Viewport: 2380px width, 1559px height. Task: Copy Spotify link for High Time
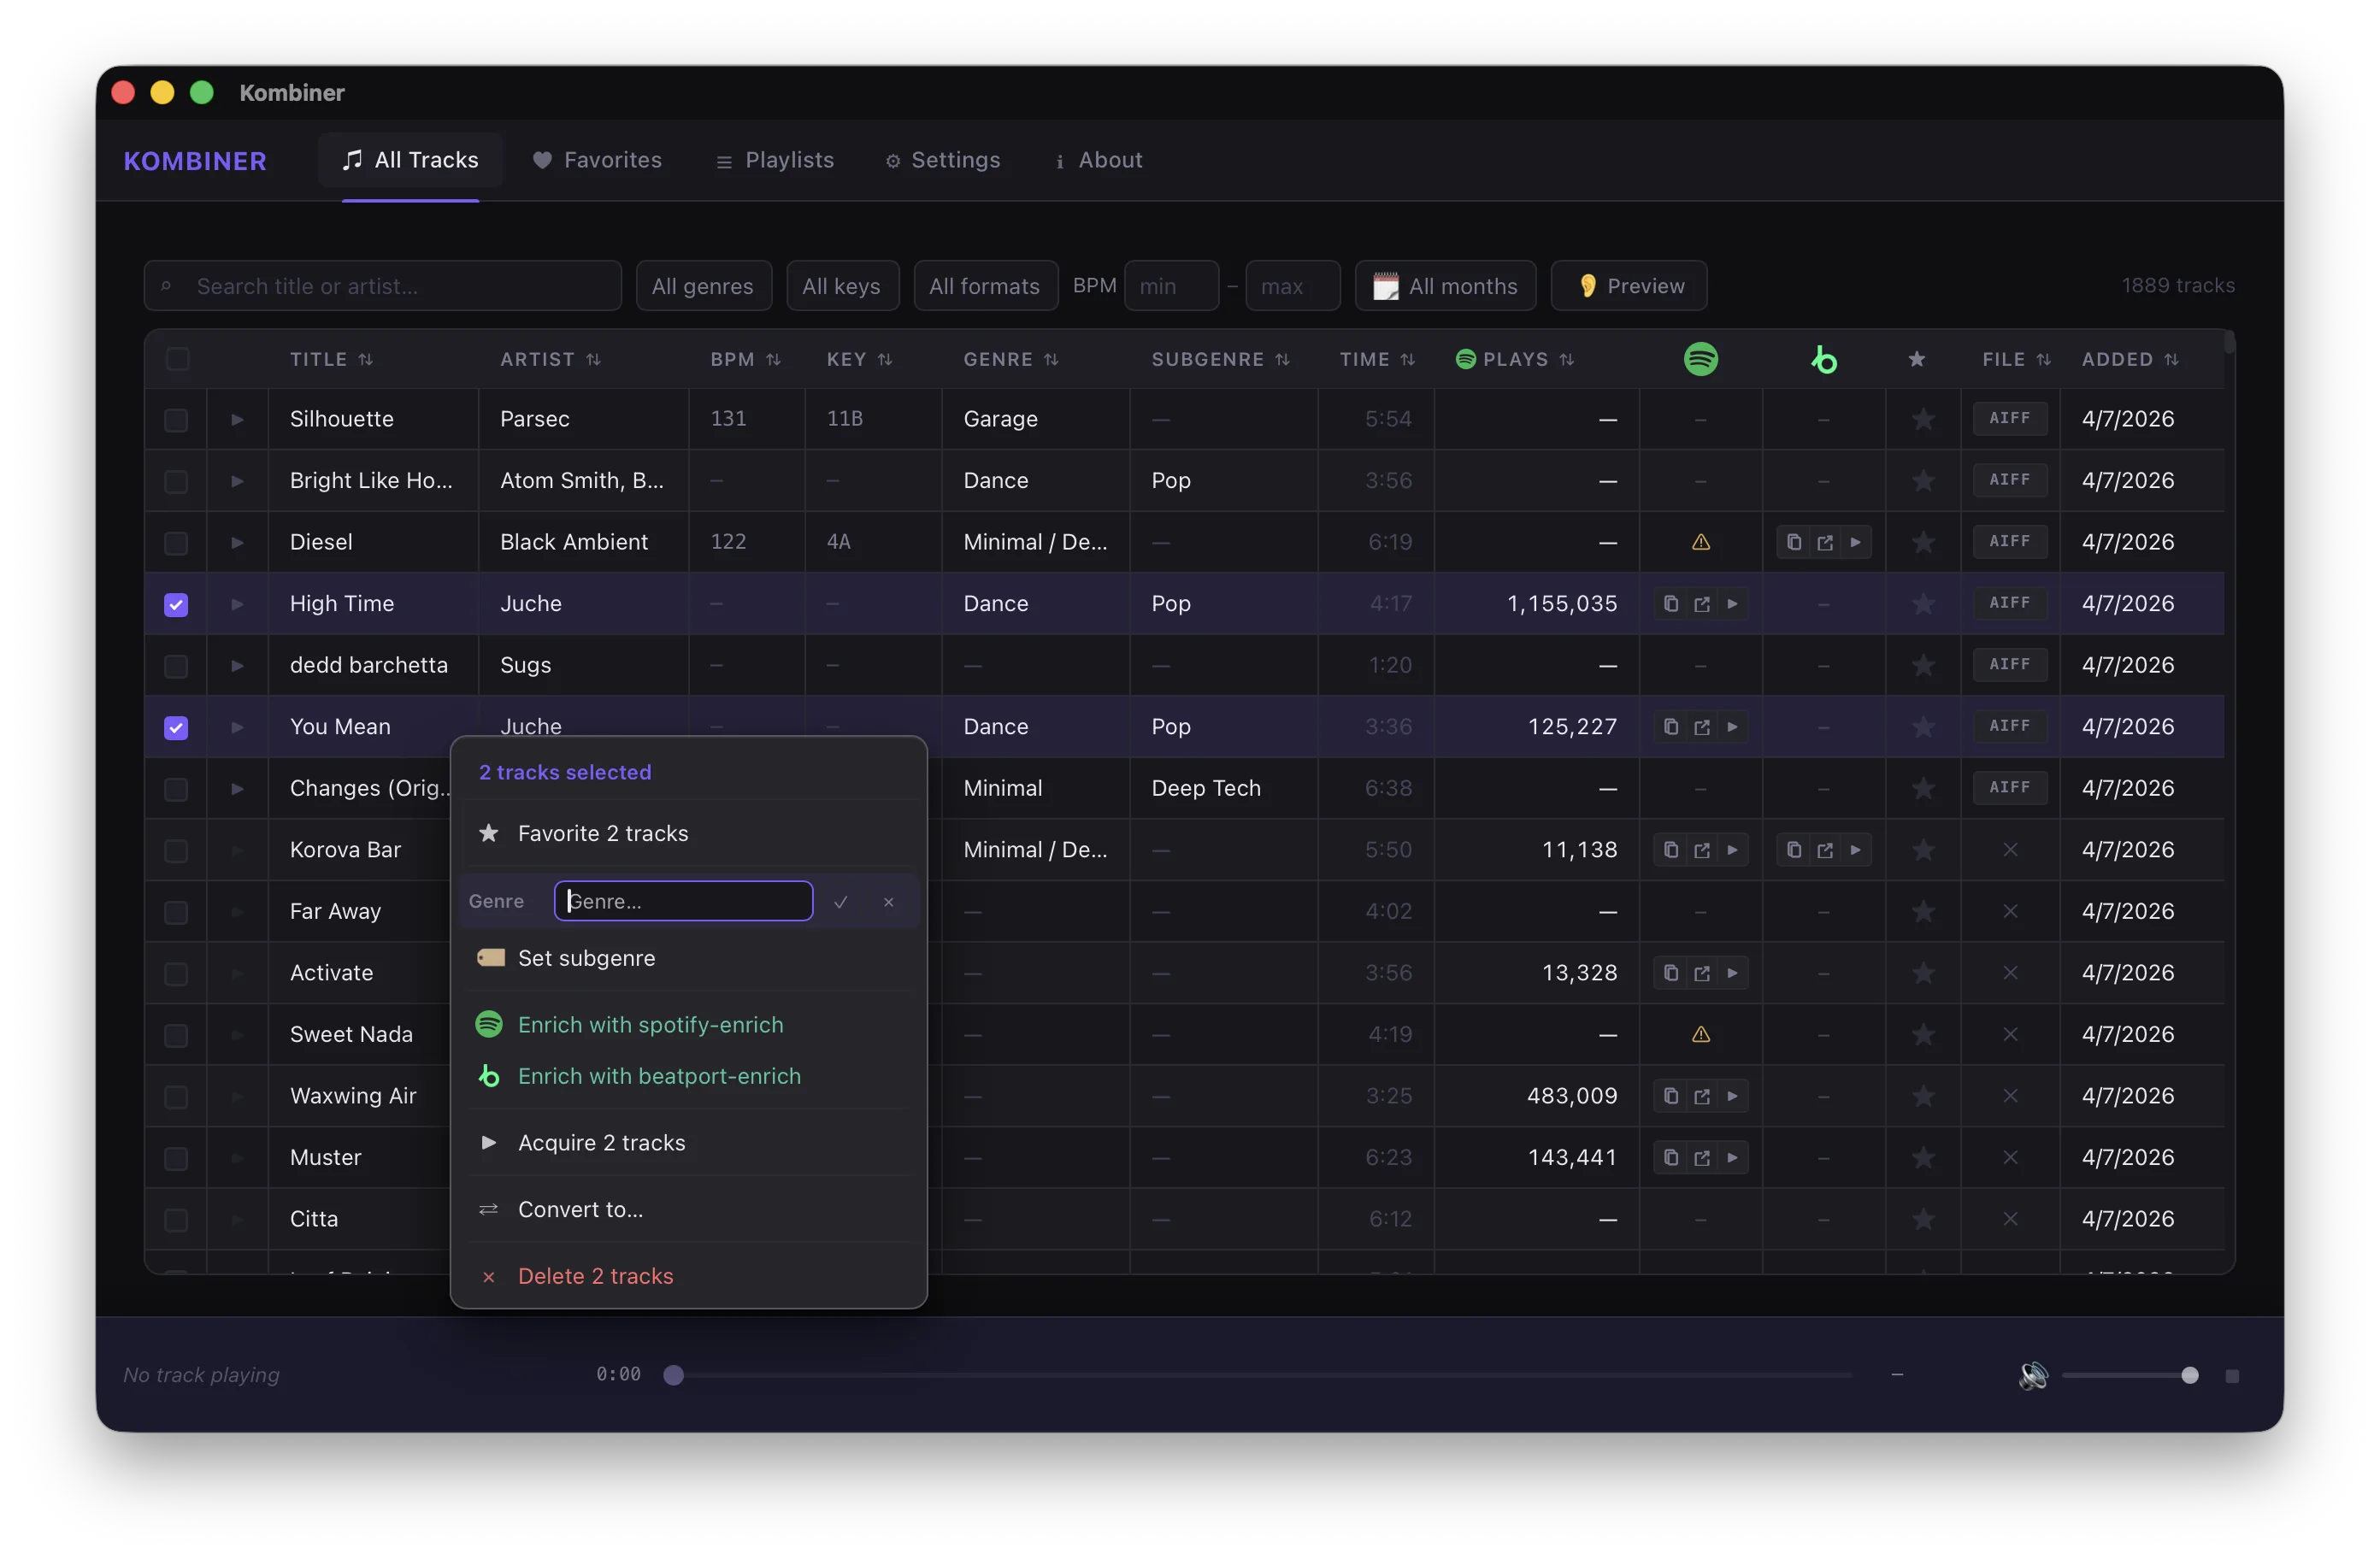pyautogui.click(x=1670, y=604)
